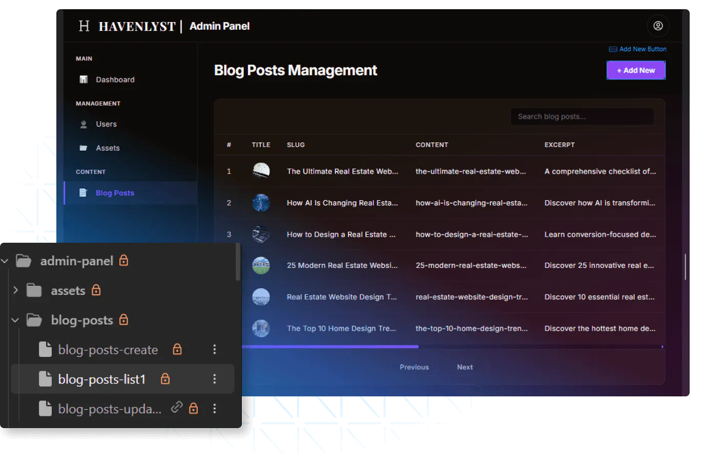Click the user profile icon in header
705x465 pixels.
pyautogui.click(x=658, y=26)
